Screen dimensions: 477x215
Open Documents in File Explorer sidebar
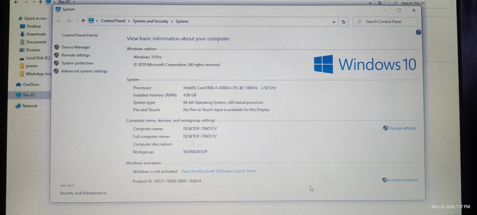pyautogui.click(x=36, y=42)
